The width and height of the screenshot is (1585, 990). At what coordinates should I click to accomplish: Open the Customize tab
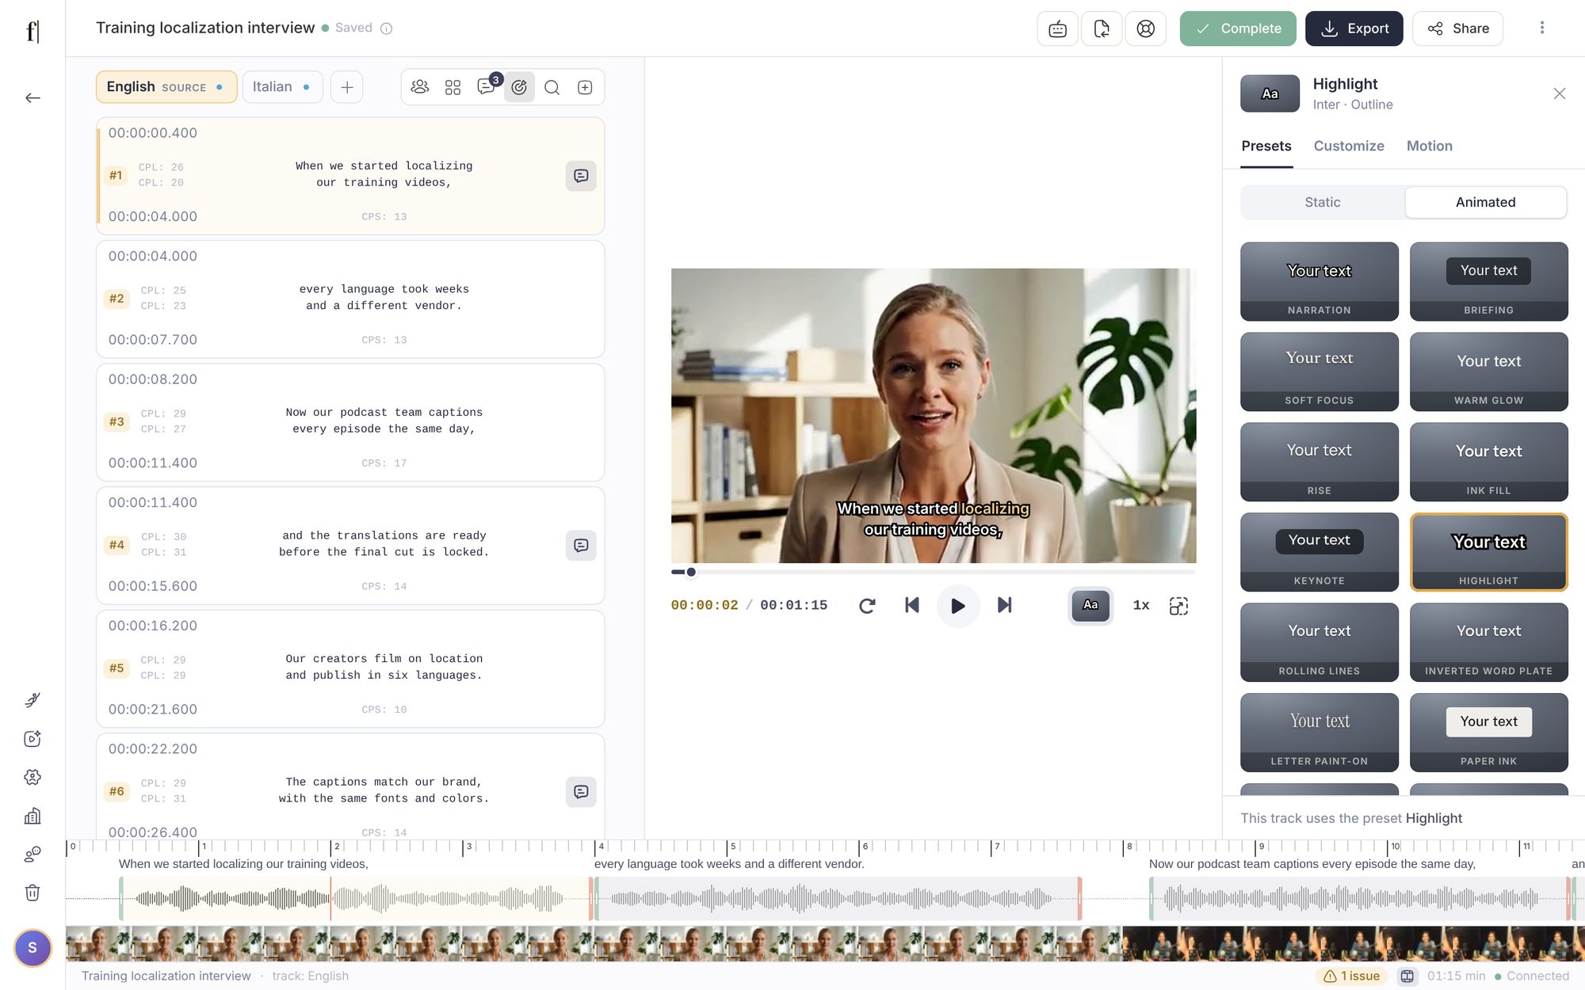pyautogui.click(x=1349, y=146)
